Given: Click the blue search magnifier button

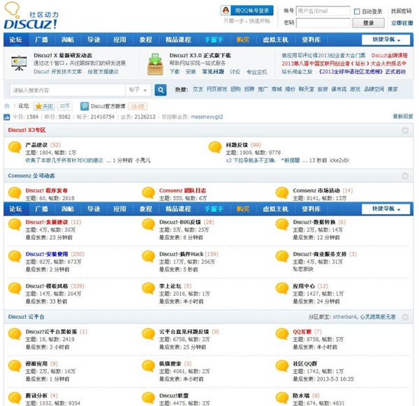Looking at the screenshot, I should (161, 90).
